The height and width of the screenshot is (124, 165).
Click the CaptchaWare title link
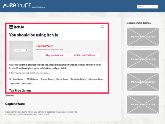[44, 46]
